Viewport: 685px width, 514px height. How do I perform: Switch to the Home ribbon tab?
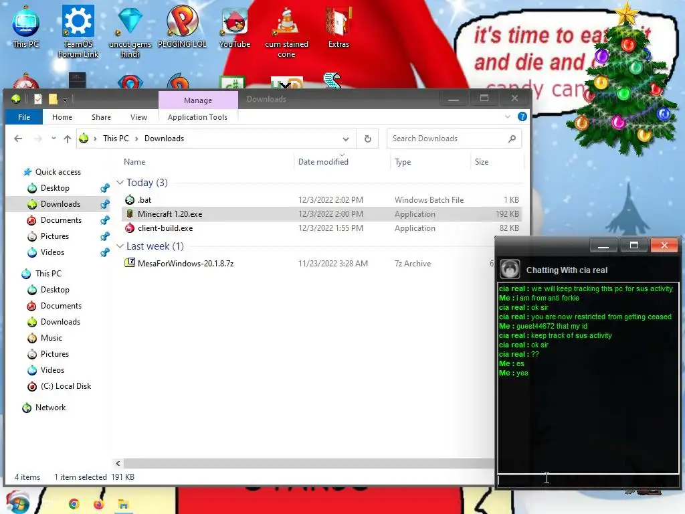tap(62, 117)
